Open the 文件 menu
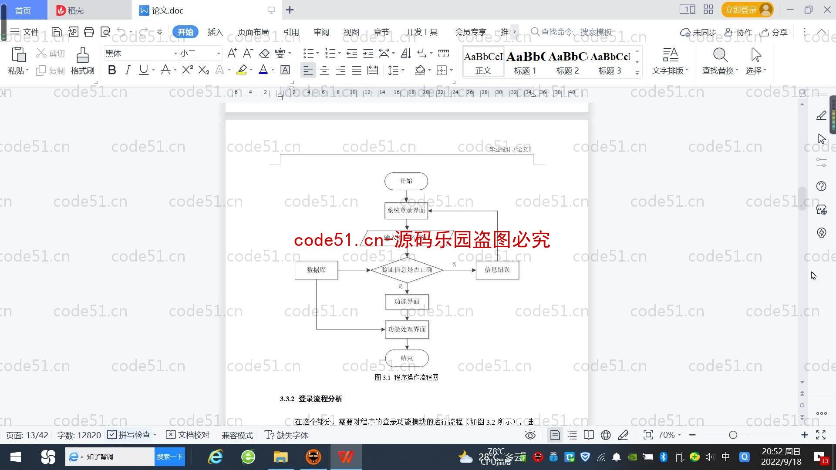 pyautogui.click(x=25, y=32)
